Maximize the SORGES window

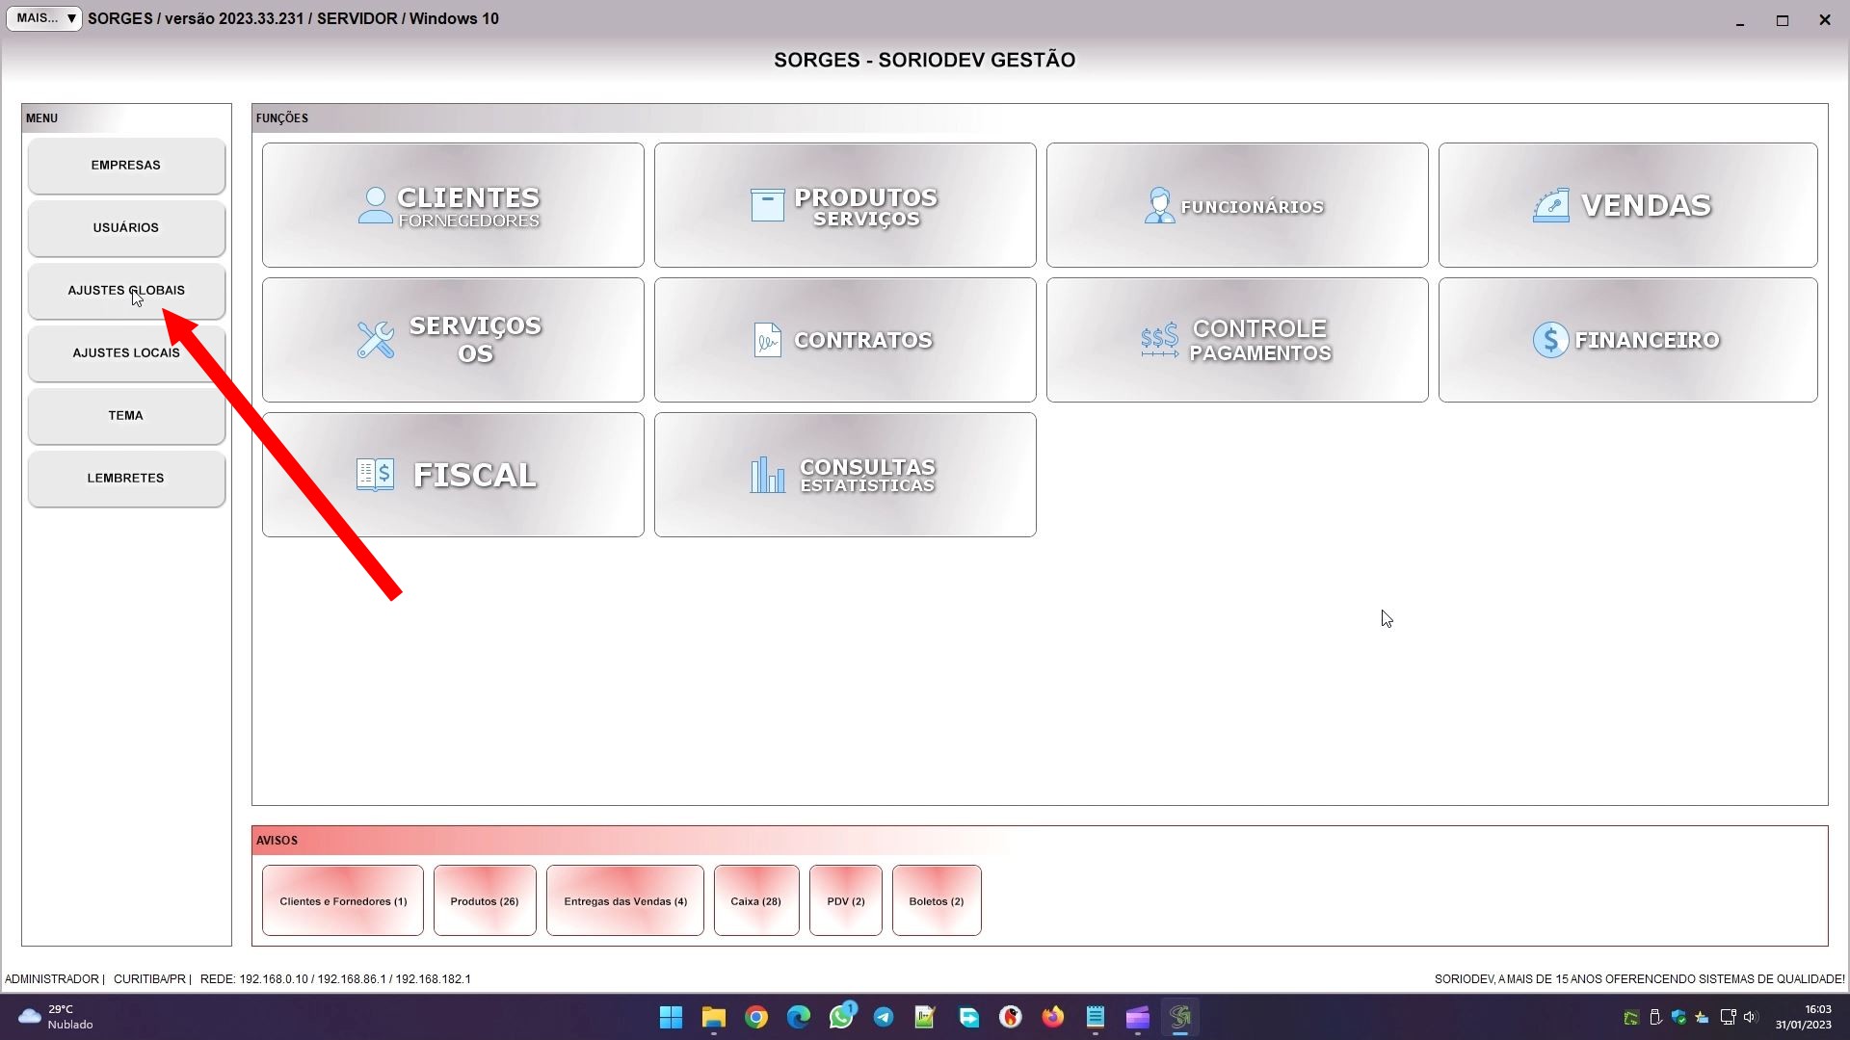pyautogui.click(x=1783, y=19)
